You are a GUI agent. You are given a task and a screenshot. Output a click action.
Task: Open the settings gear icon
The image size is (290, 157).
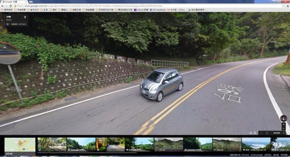click(255, 133)
